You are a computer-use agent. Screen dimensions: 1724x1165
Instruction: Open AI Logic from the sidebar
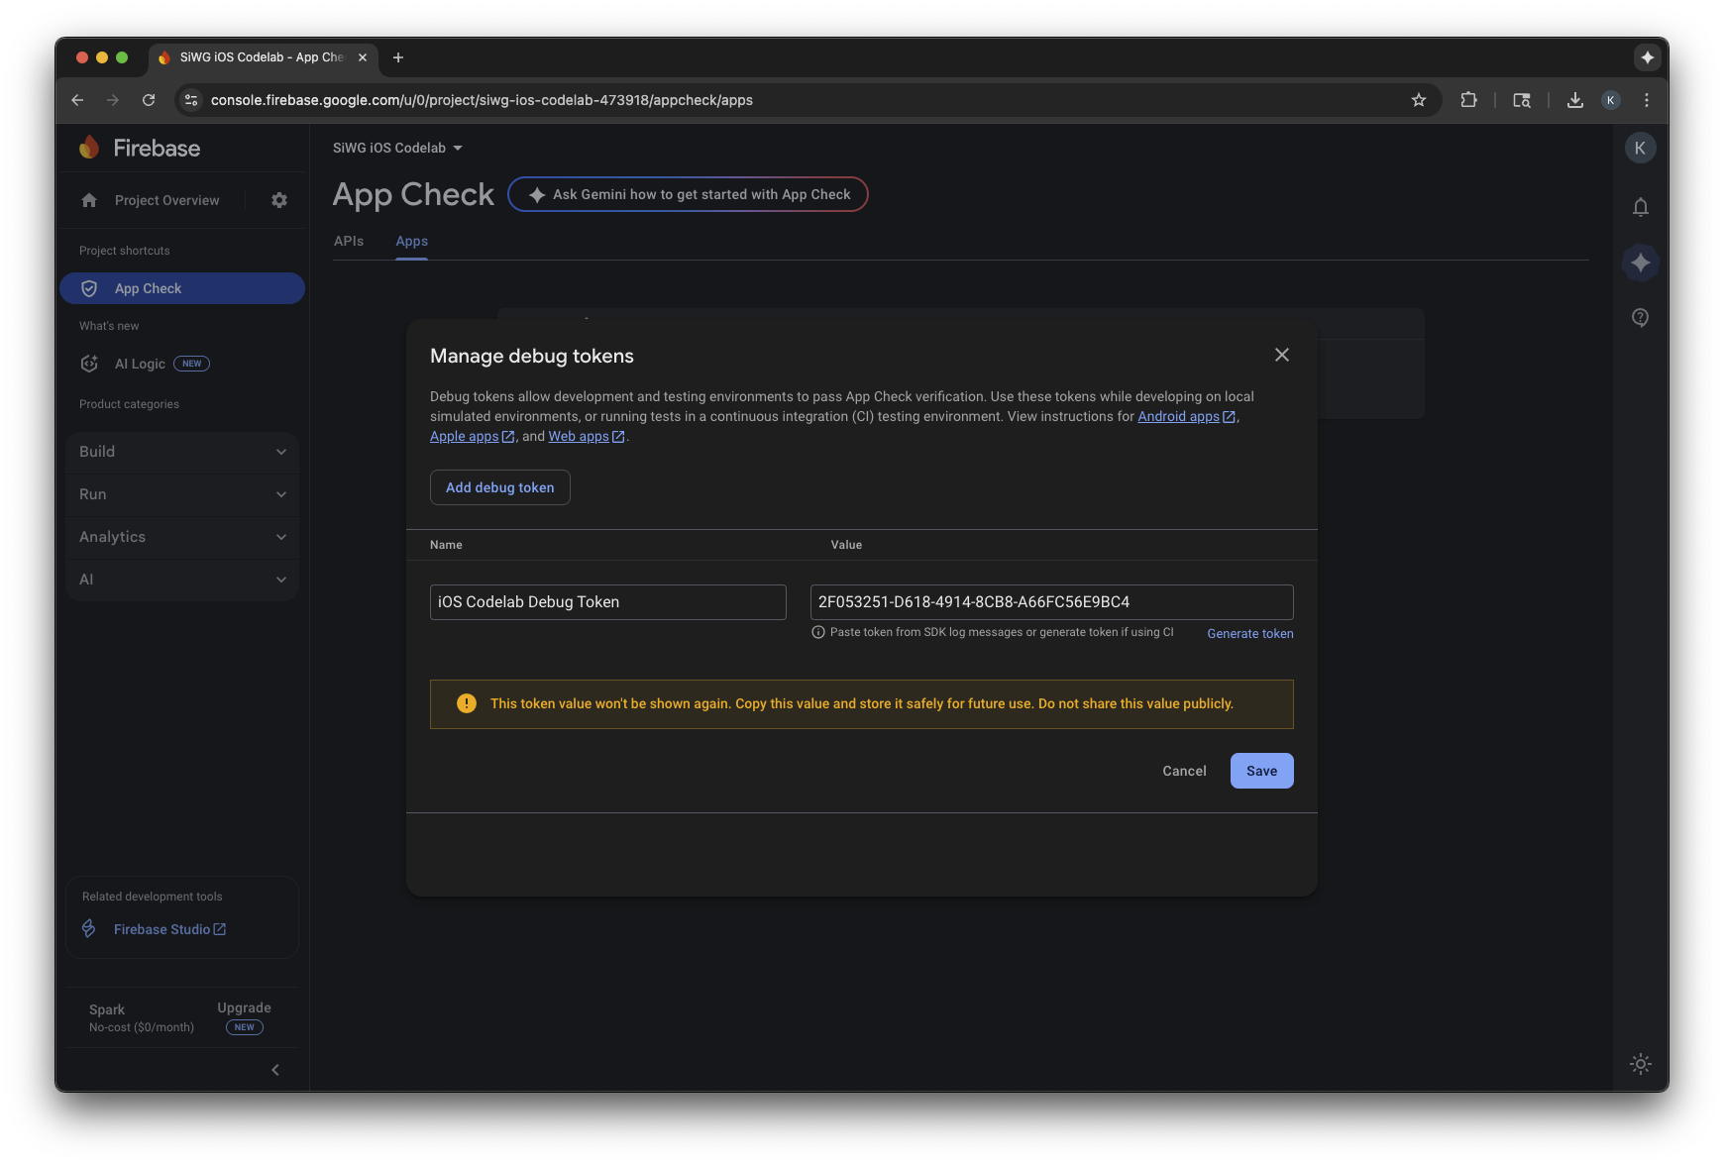click(139, 364)
